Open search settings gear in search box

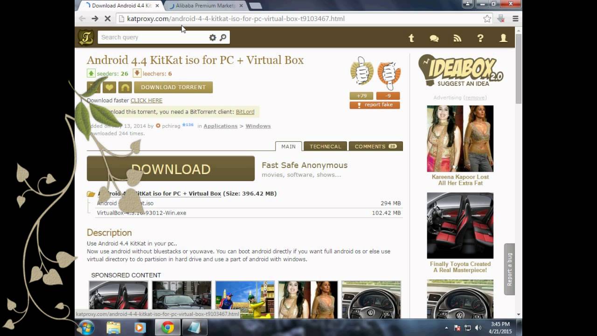(213, 37)
